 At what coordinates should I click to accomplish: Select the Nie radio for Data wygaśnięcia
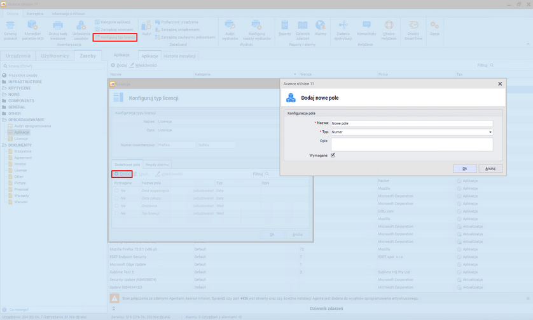116,189
